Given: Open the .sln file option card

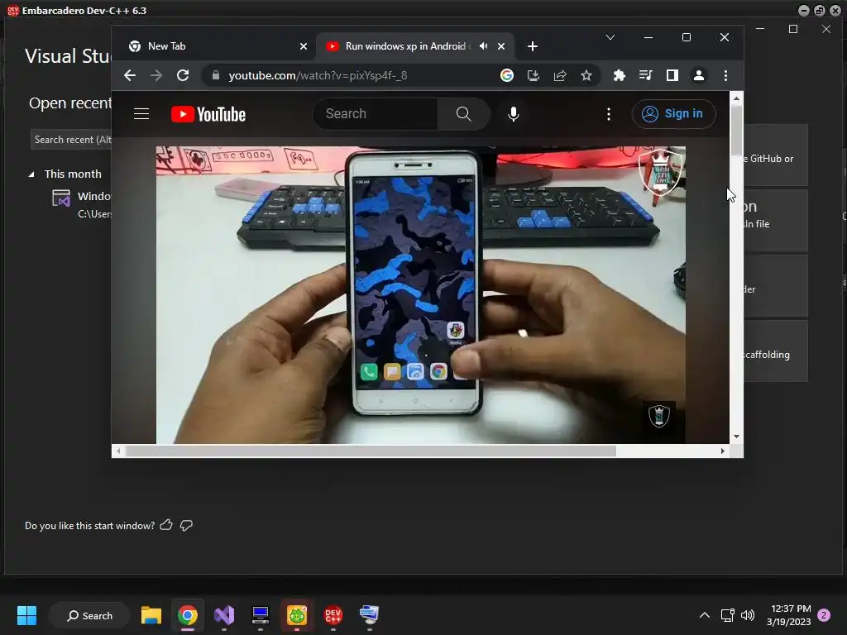Looking at the screenshot, I should 776,221.
